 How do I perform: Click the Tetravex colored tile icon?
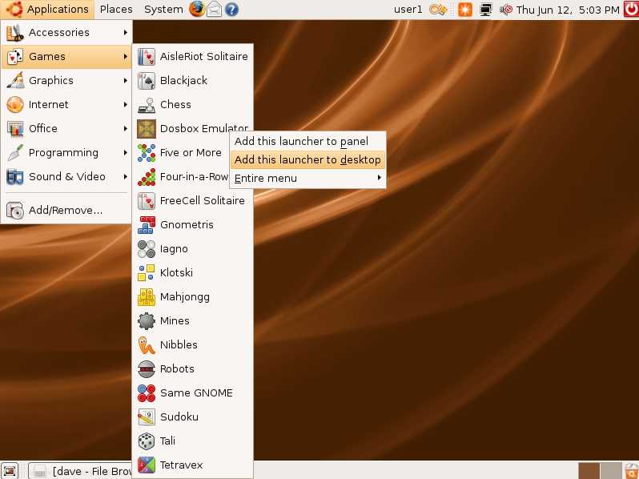146,465
